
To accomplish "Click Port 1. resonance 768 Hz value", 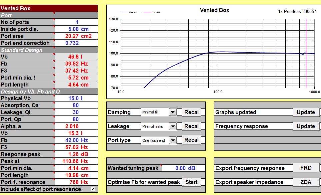I will (x=76, y=182).
